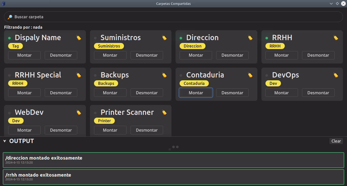
Task: Click the tag icon on the Backups card
Action: click(164, 75)
